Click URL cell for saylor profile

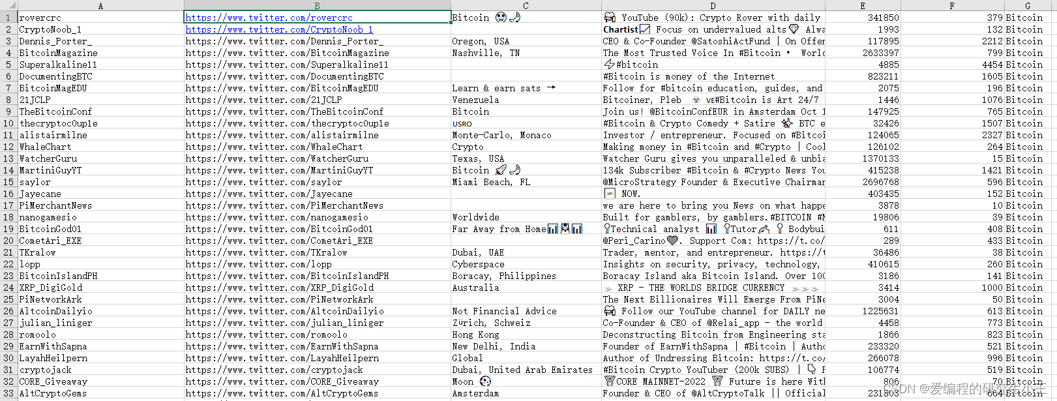pyautogui.click(x=317, y=182)
